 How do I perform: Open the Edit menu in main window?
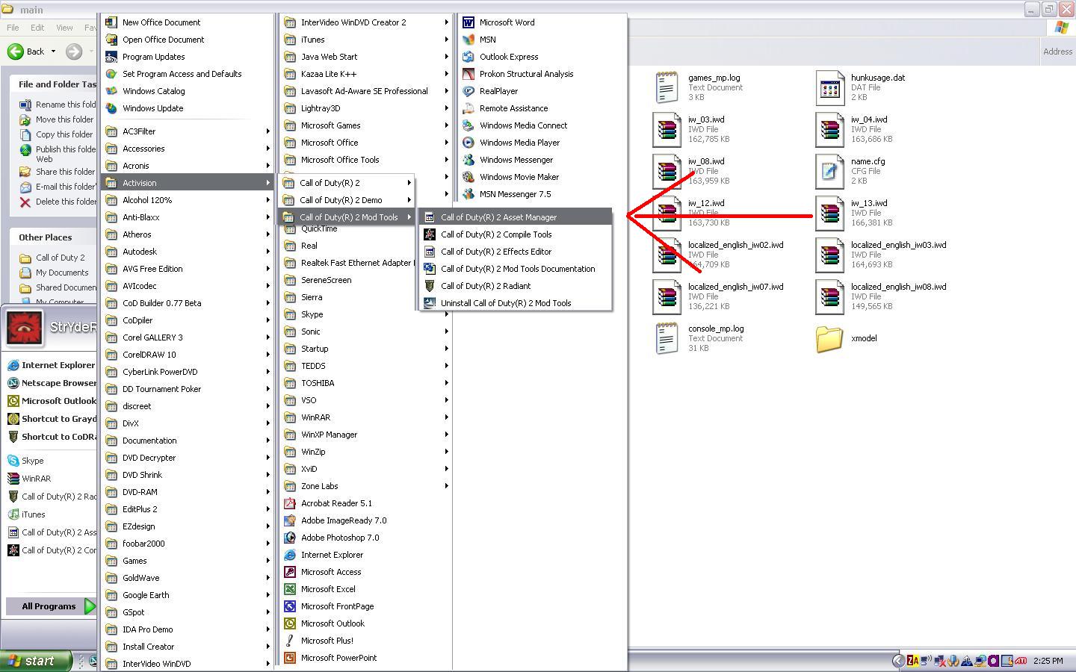pyautogui.click(x=37, y=28)
